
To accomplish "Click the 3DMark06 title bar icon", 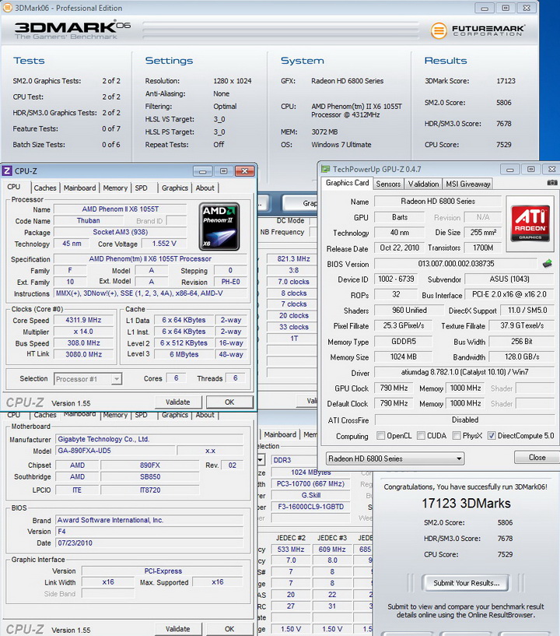I will tap(7, 8).
